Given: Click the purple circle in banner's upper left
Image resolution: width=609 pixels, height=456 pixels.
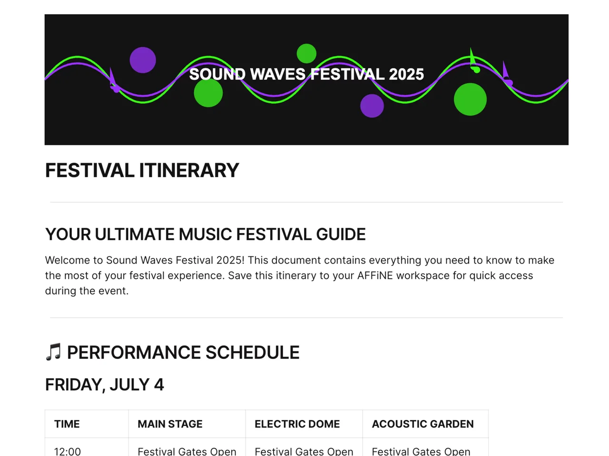Looking at the screenshot, I should coord(143,60).
